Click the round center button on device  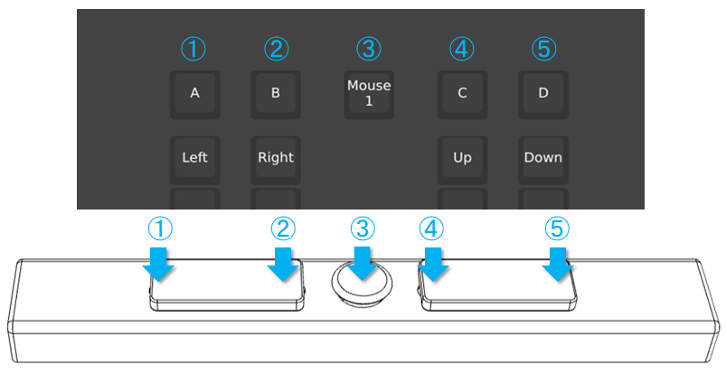[362, 284]
